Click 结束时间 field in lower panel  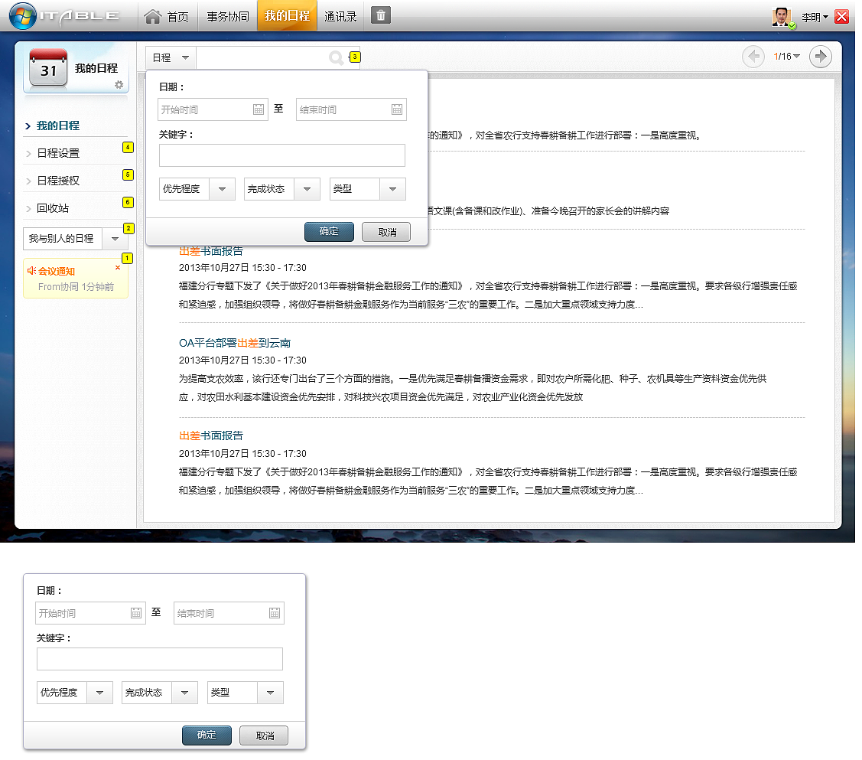pos(229,613)
